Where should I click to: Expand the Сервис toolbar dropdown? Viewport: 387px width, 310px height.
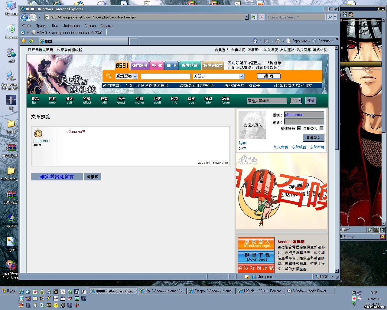332,41
